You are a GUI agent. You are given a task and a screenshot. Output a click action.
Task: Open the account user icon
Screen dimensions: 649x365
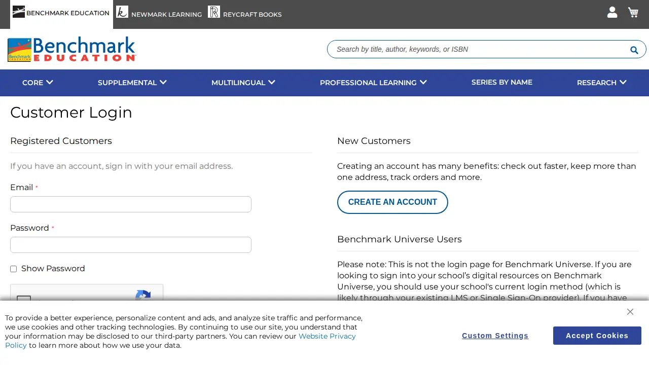point(612,12)
